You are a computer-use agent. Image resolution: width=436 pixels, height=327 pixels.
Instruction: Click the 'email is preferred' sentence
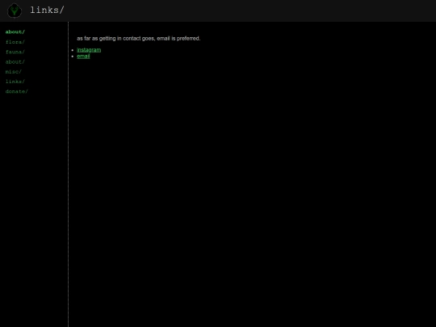pyautogui.click(x=139, y=39)
